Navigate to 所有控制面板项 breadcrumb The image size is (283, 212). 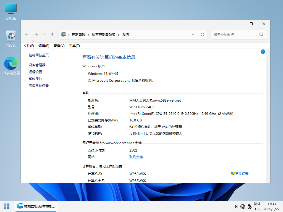(104, 35)
